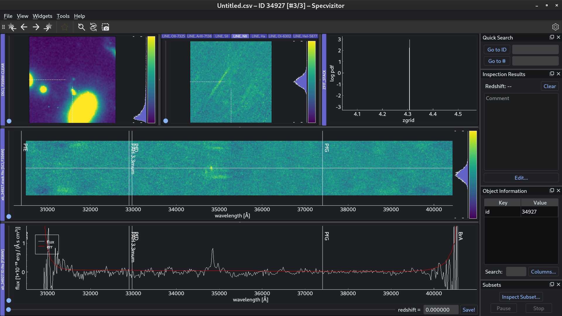The height and width of the screenshot is (316, 562).
Task: Open the Help menu
Action: pos(79,16)
